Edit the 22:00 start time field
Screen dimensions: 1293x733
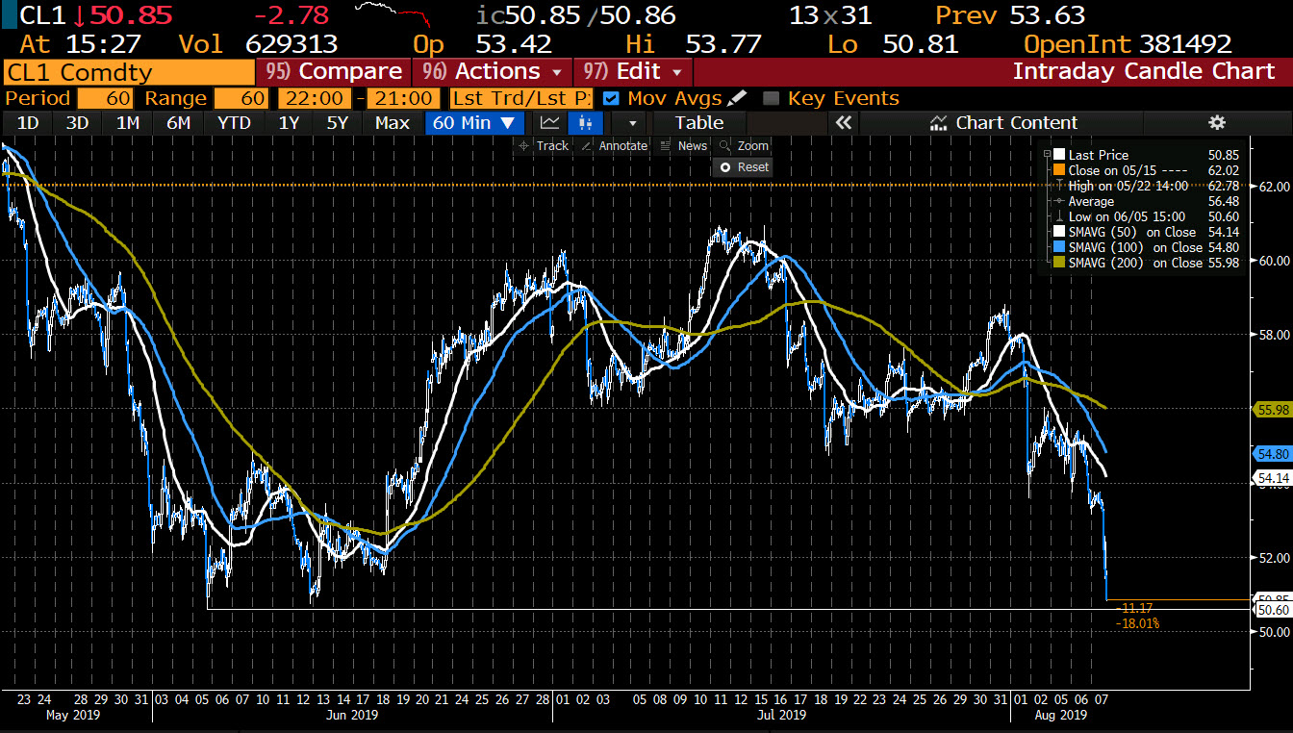[x=315, y=98]
